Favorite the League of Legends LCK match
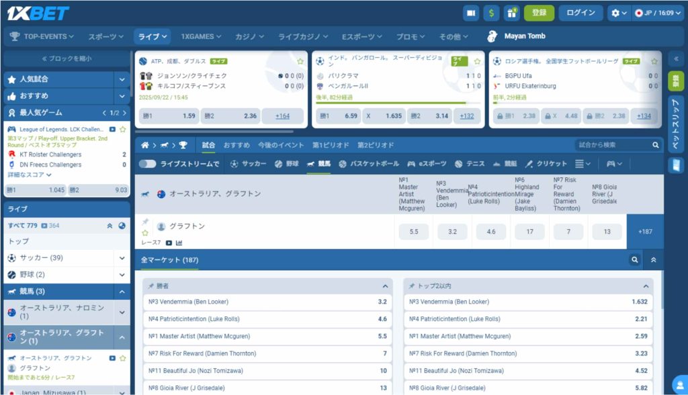The width and height of the screenshot is (688, 395). [123, 130]
